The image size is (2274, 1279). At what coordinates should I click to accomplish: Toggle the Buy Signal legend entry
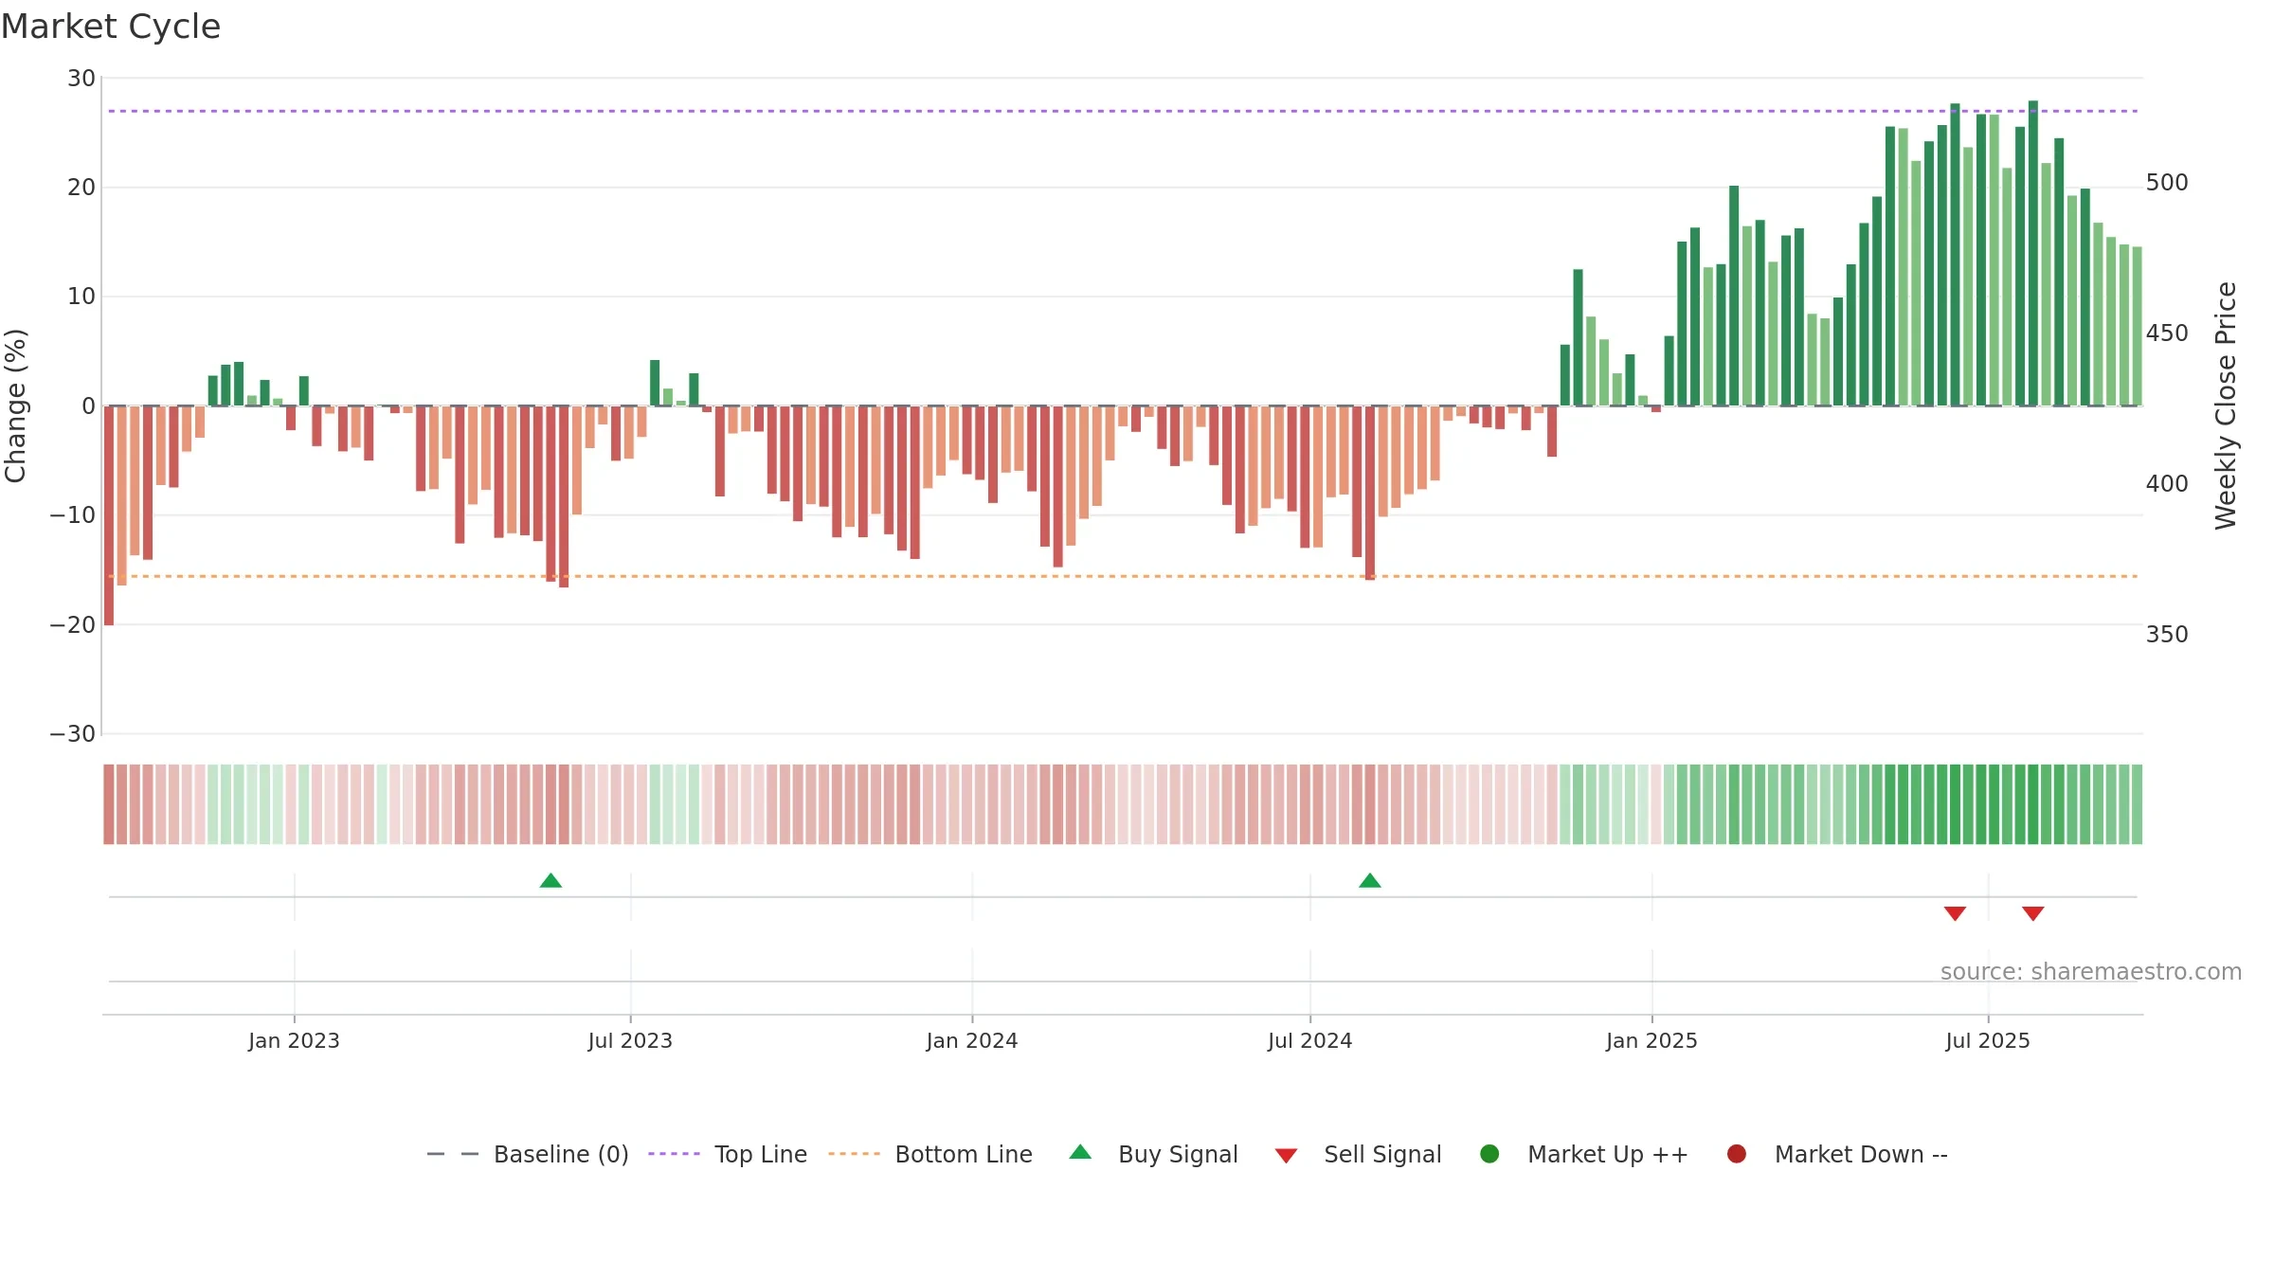tap(1153, 1154)
